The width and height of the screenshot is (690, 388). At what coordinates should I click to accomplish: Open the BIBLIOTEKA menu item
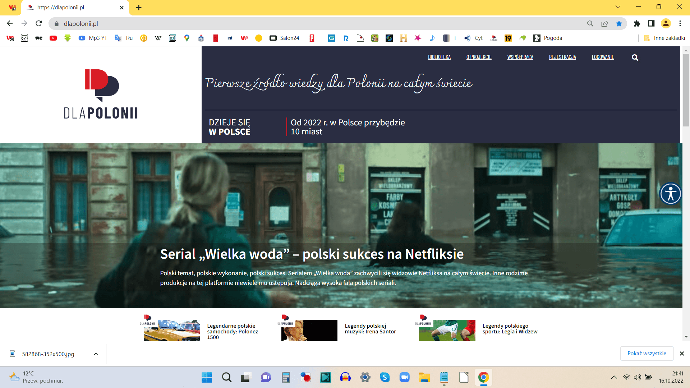439,57
